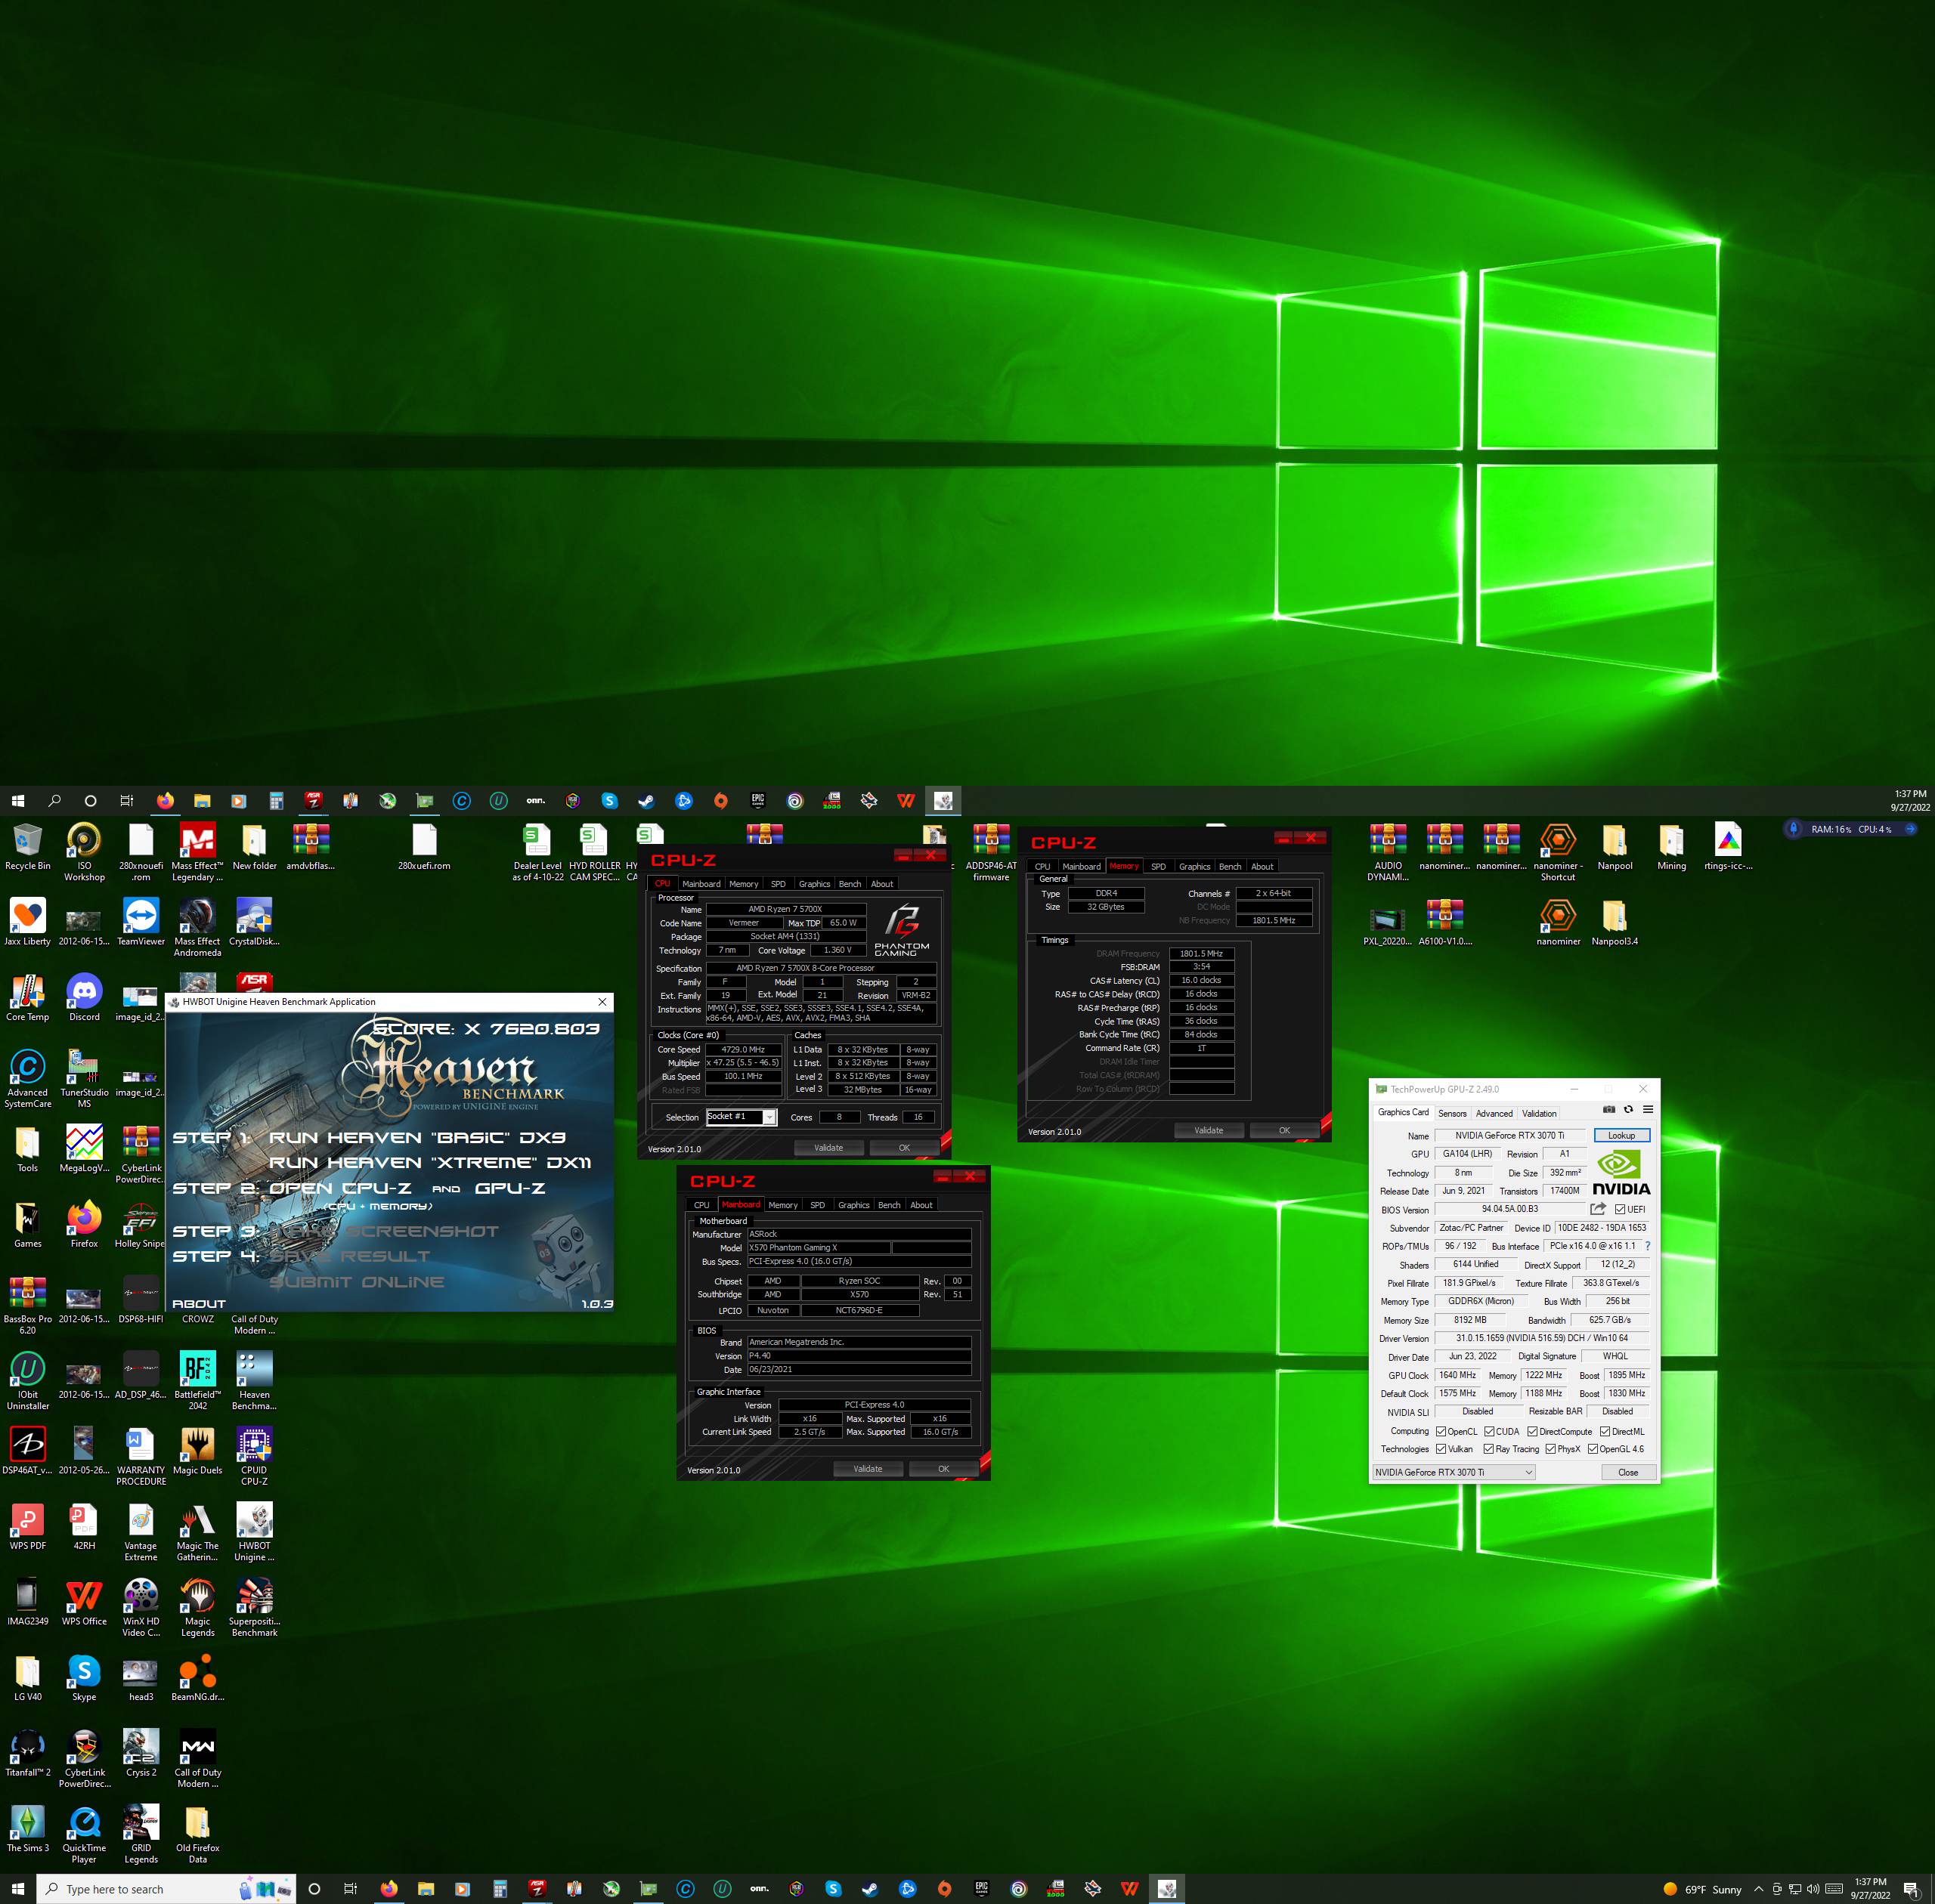The image size is (1935, 1904).
Task: Open the GPU-Z hamburger menu
Action: 1648,1109
